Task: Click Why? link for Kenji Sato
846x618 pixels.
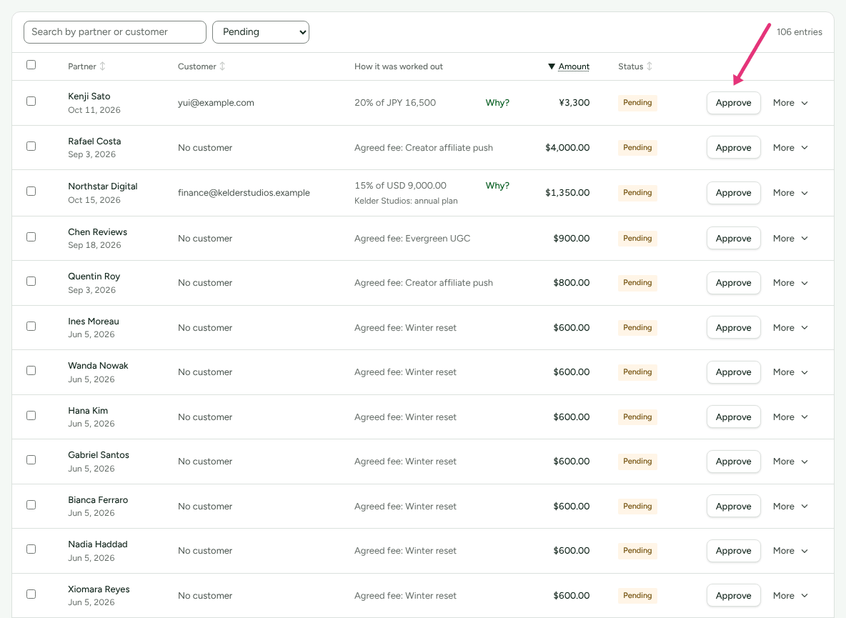Action: point(497,102)
